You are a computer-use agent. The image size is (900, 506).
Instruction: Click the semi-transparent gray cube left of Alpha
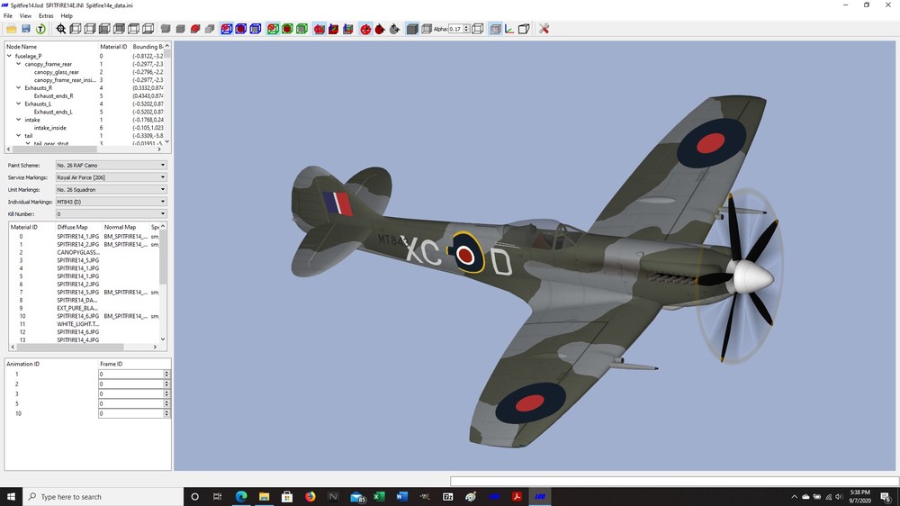[427, 29]
